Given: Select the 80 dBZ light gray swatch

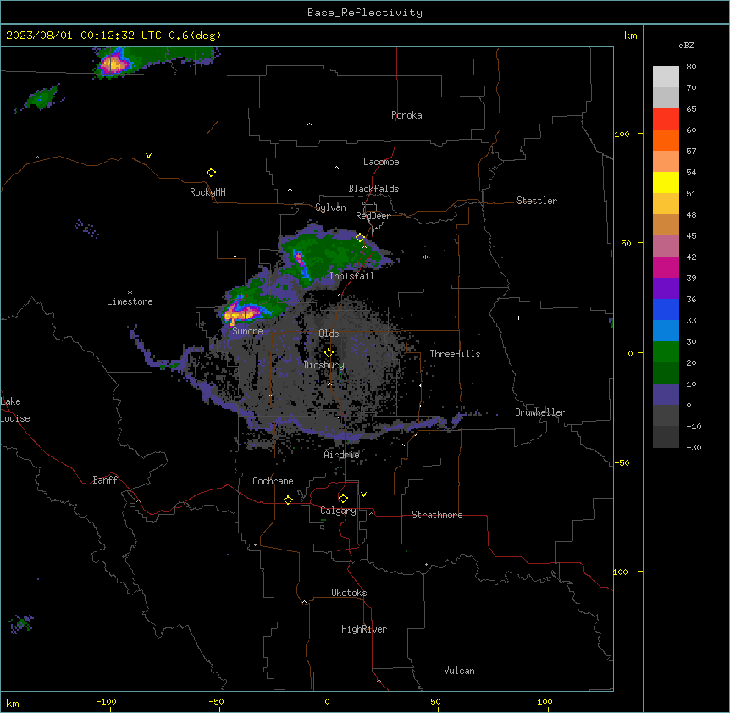Looking at the screenshot, I should tap(666, 77).
